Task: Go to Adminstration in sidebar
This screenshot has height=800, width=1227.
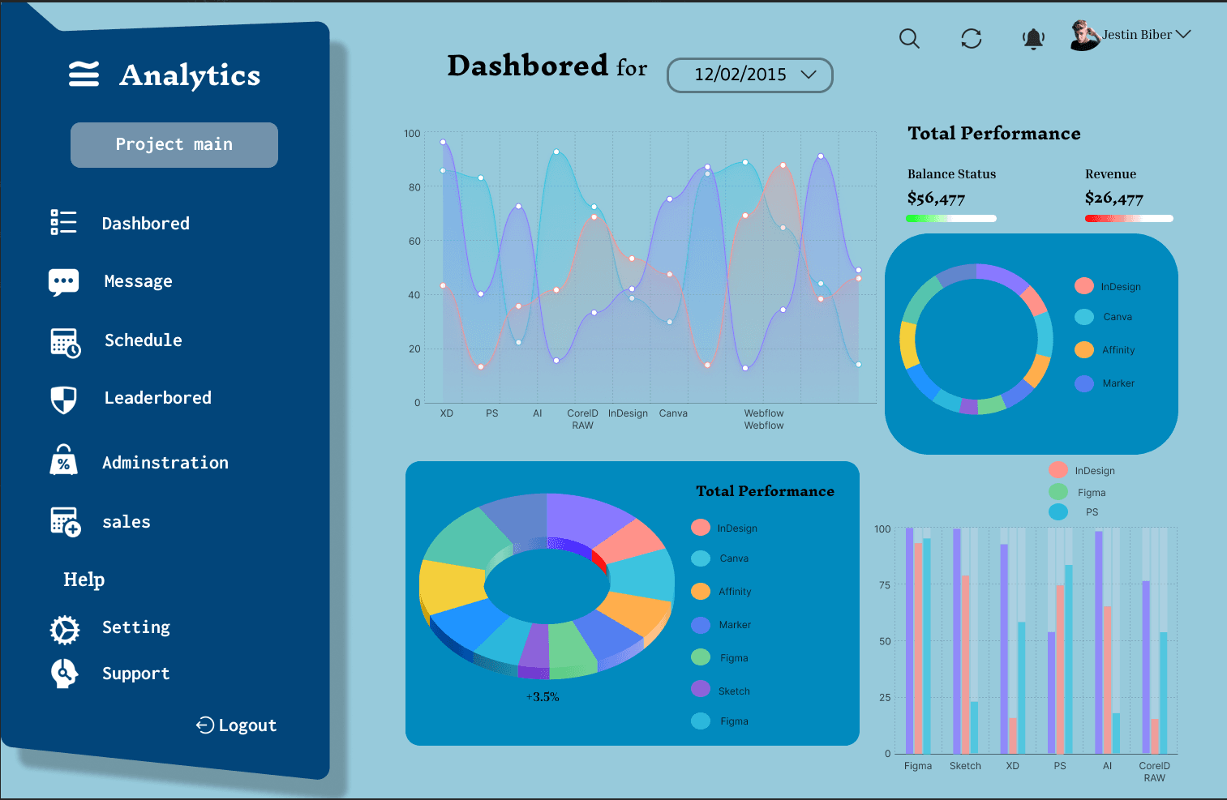Action: pos(165,463)
